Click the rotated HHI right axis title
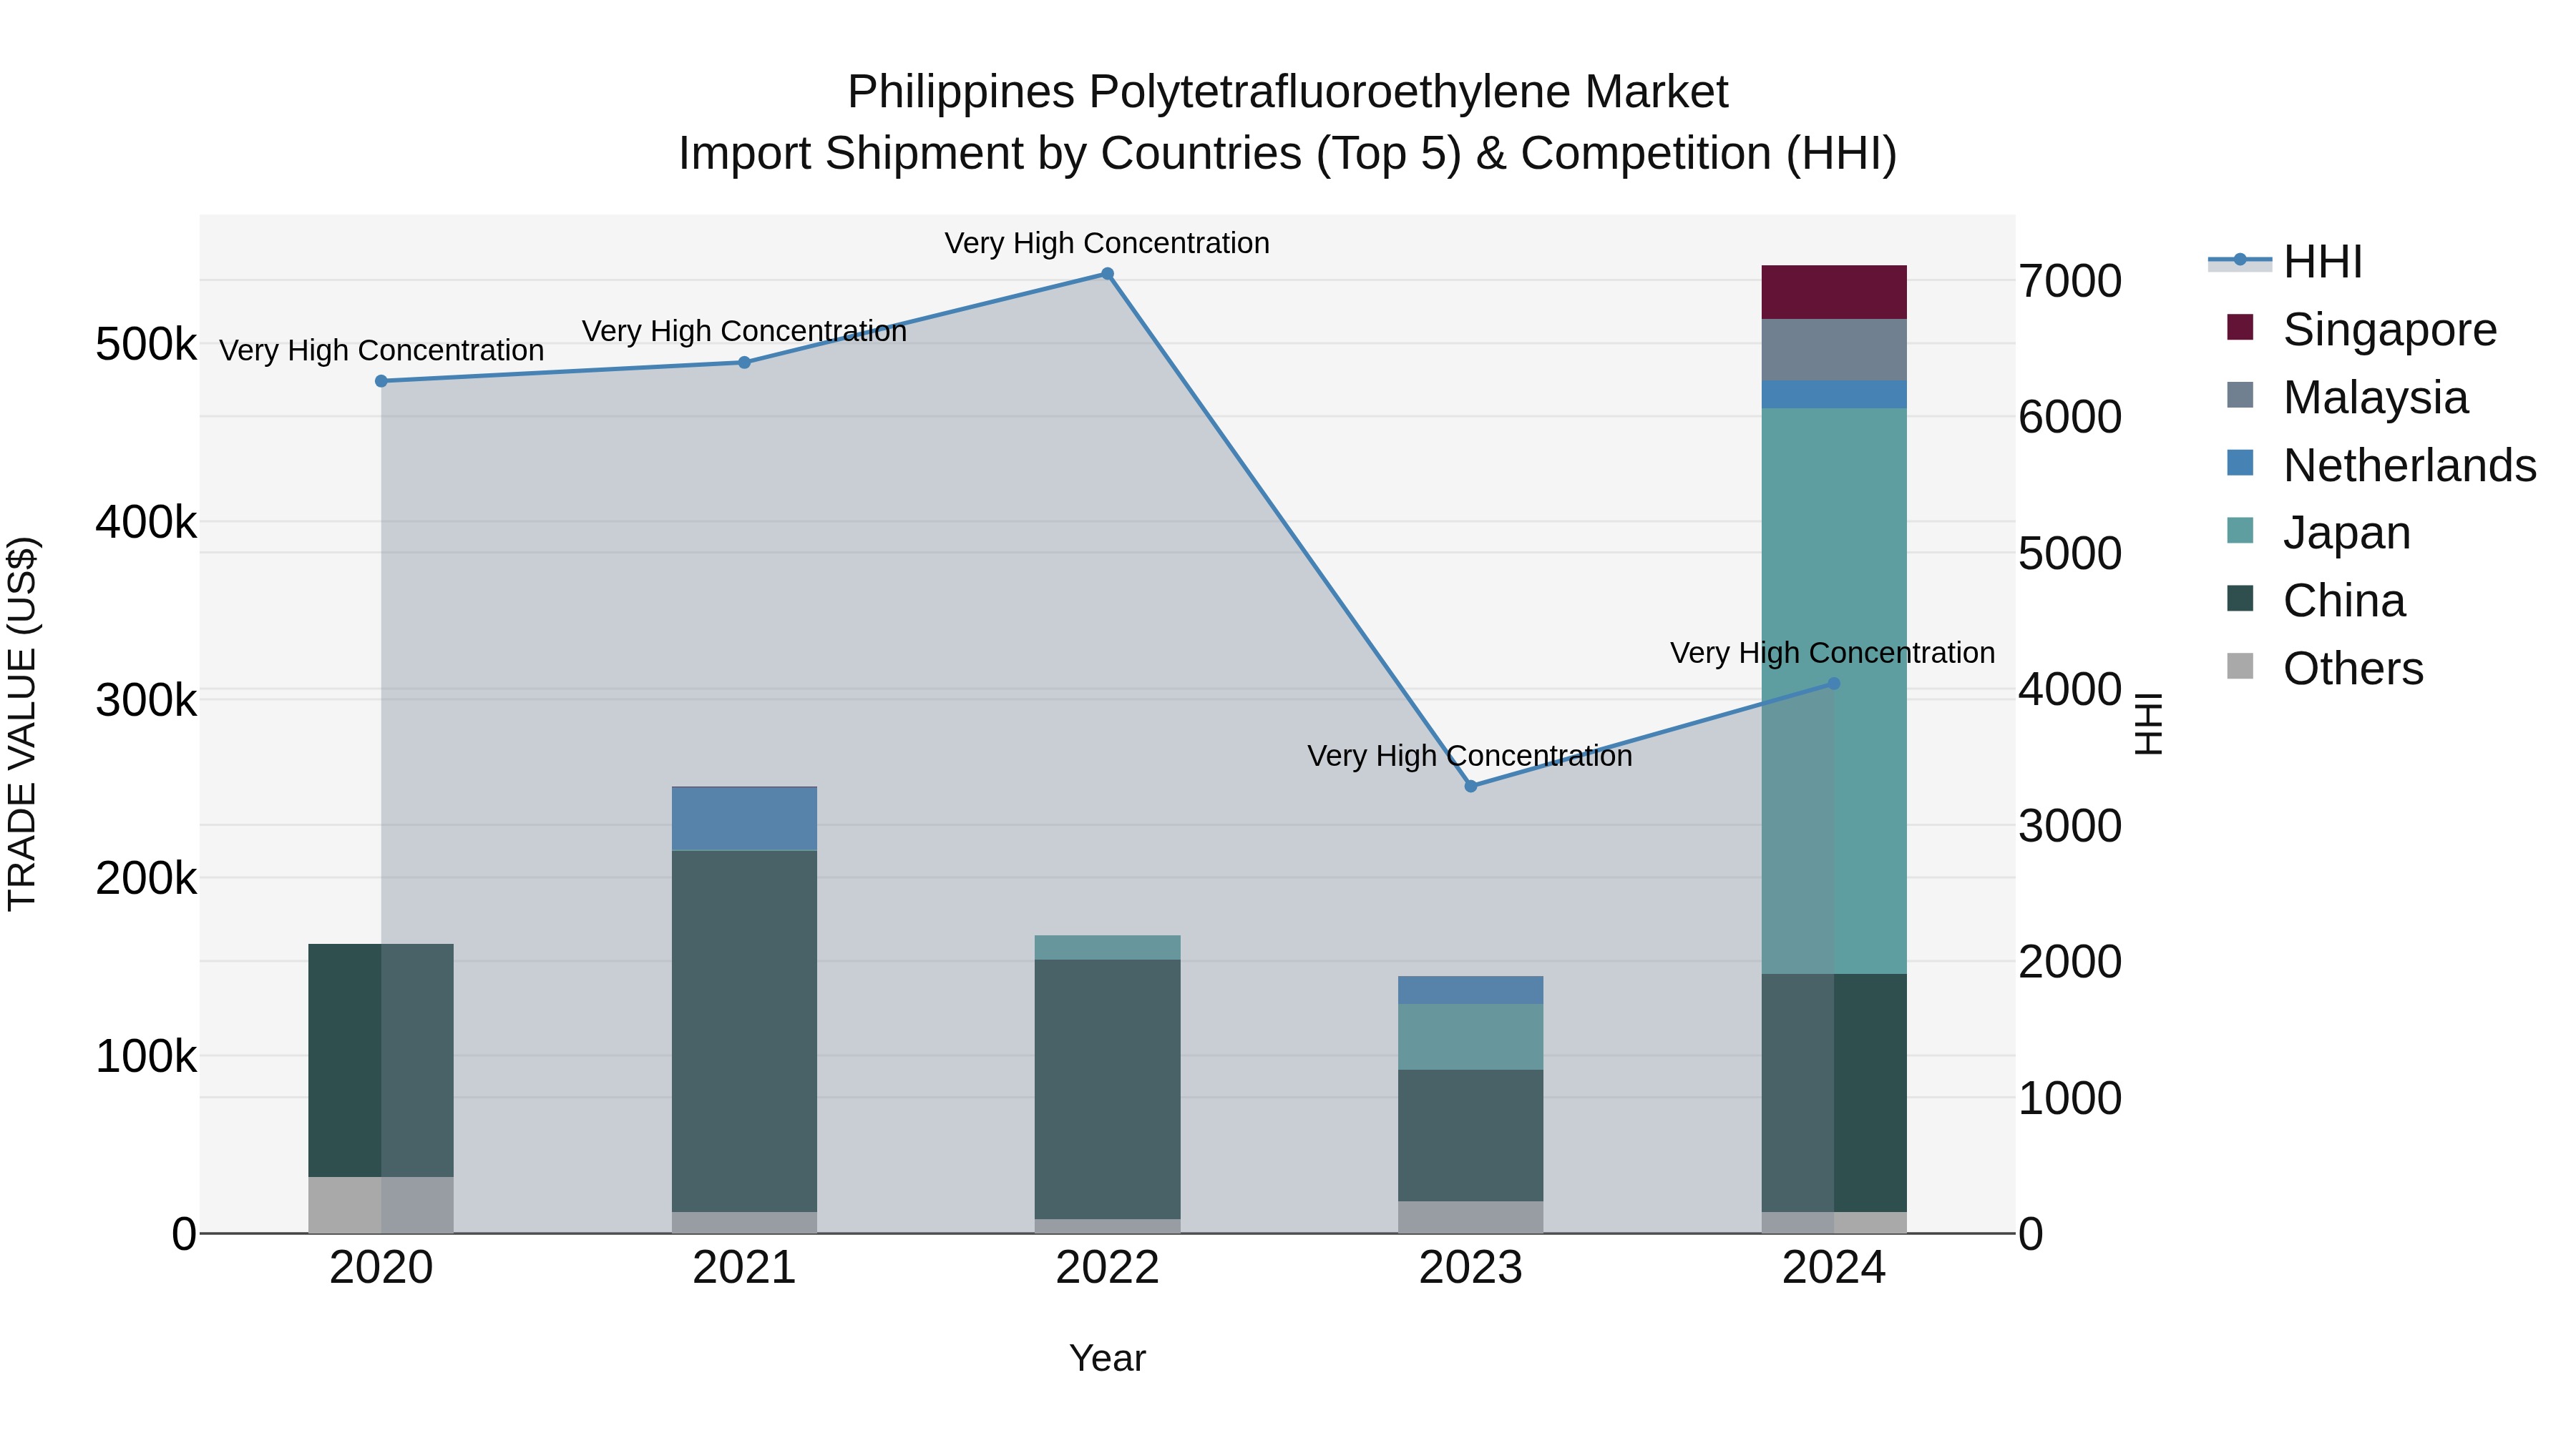 (x=2149, y=724)
